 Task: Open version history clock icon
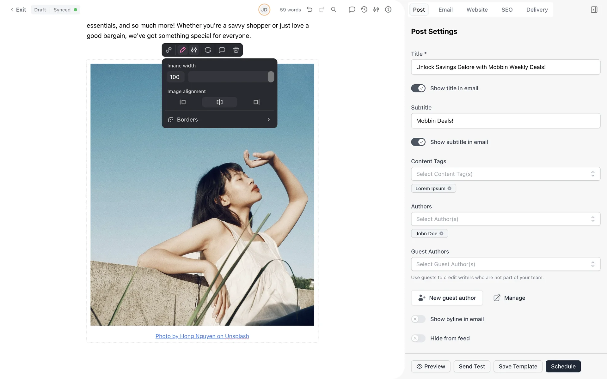364,9
